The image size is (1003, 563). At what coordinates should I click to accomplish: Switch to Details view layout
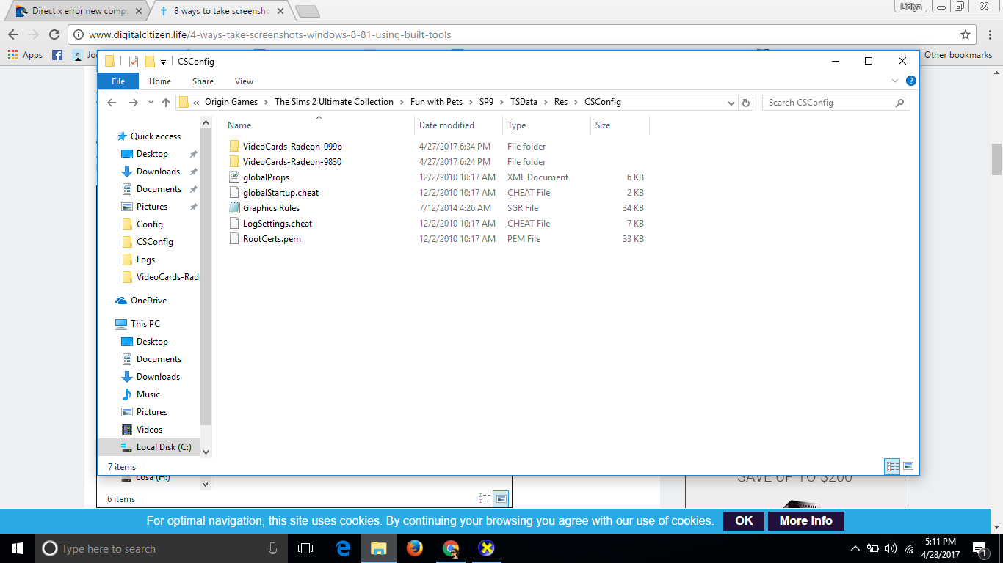(893, 466)
